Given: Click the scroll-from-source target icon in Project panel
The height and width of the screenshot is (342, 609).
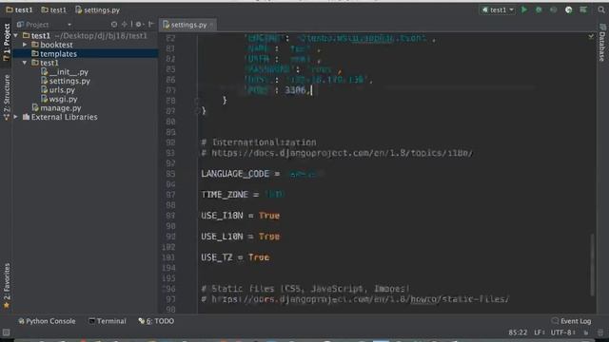Looking at the screenshot, I should click(x=114, y=25).
